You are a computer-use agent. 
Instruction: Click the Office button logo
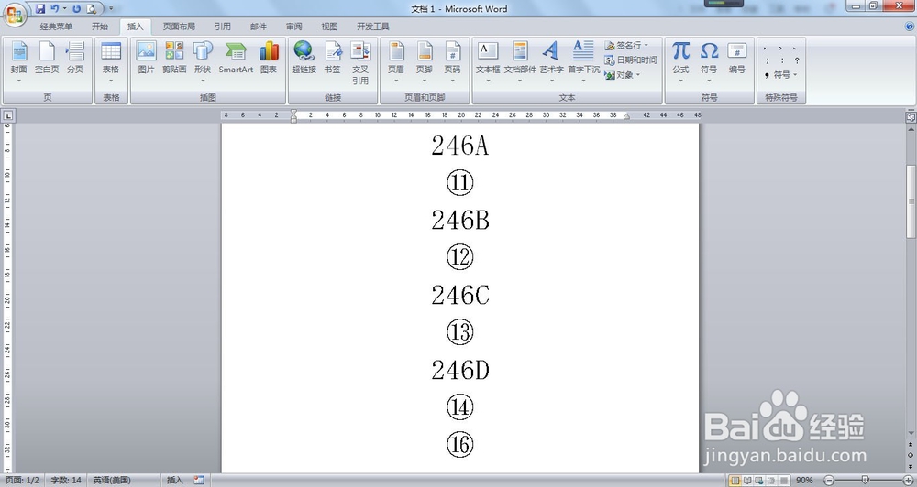tap(15, 14)
